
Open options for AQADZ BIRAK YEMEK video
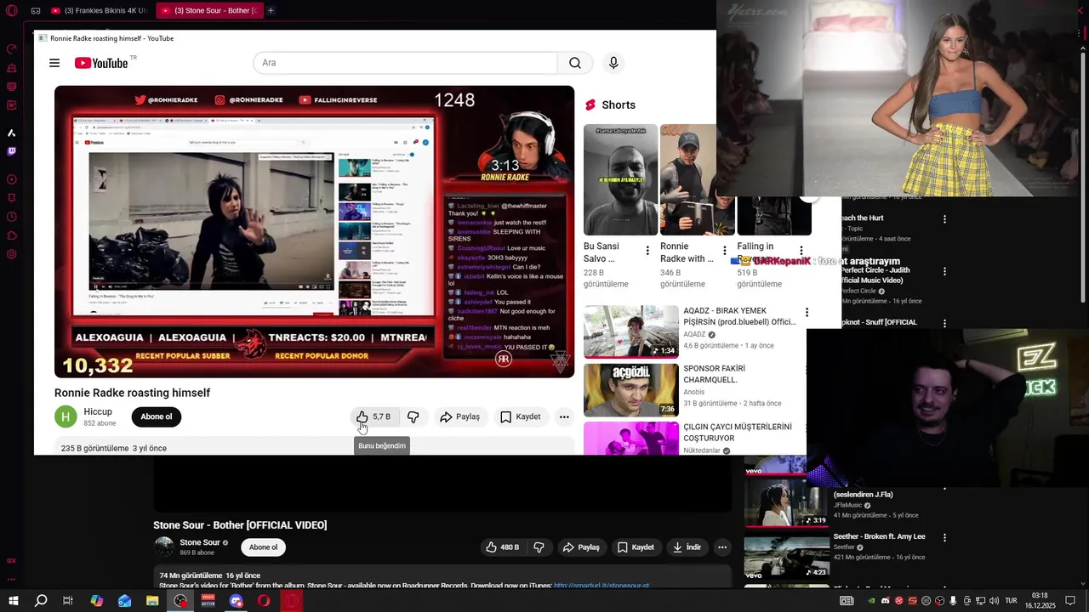coord(807,313)
